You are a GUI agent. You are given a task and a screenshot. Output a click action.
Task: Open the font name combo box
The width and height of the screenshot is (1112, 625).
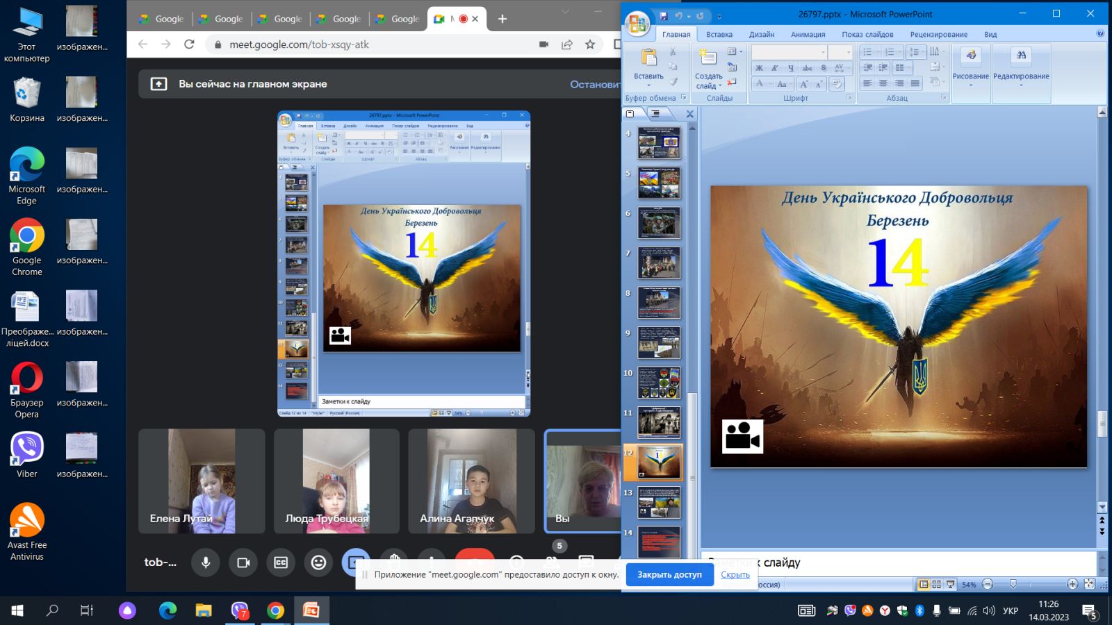[789, 52]
